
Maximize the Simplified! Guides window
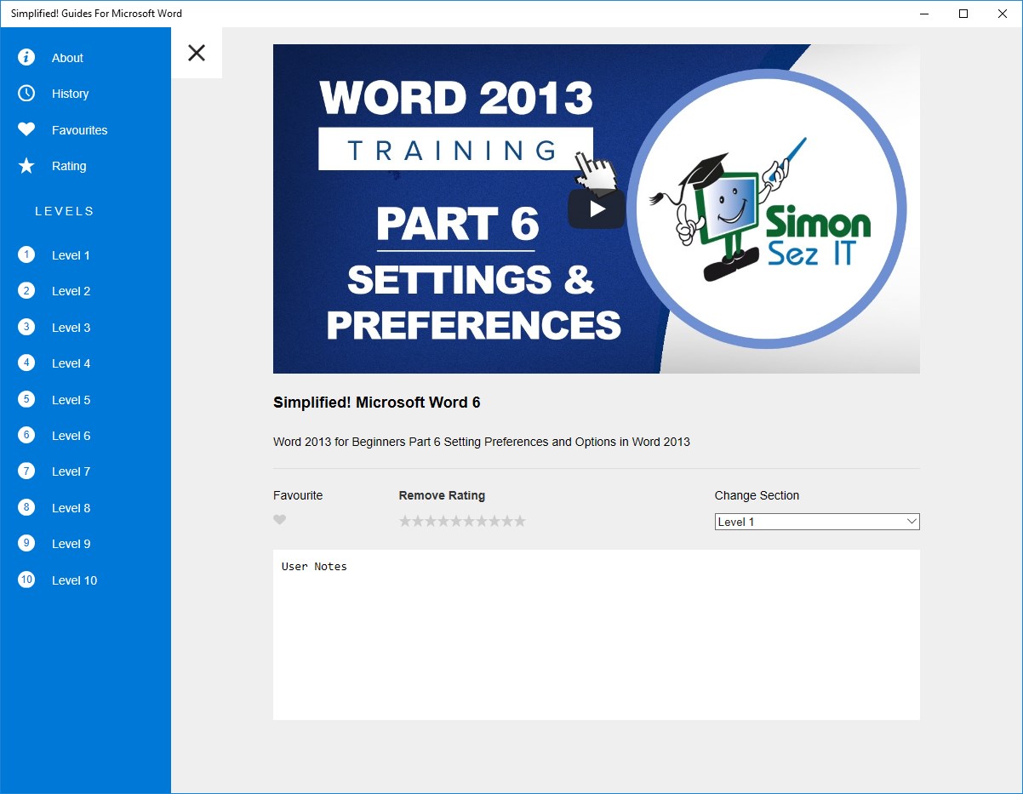point(963,14)
